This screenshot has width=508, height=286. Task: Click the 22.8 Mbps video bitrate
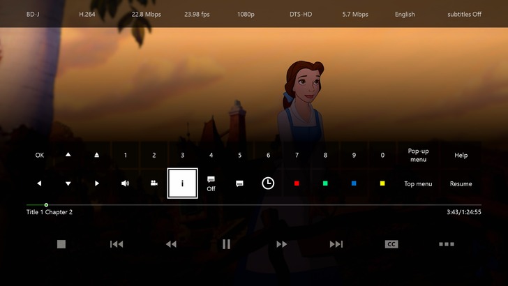[146, 14]
